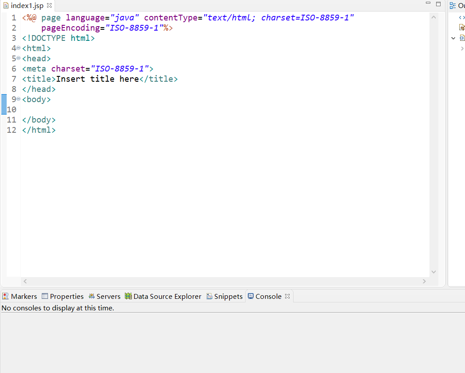Click the editor vertical scrollbar down arrow
The height and width of the screenshot is (373, 465).
[433, 272]
